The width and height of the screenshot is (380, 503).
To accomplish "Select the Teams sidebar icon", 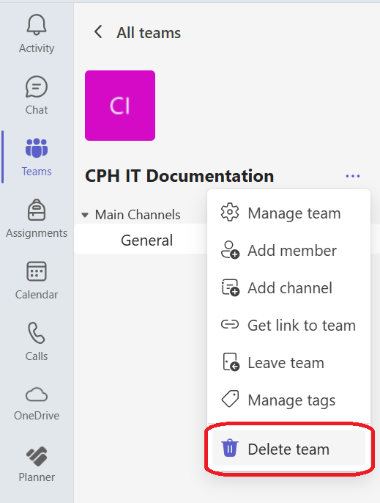I will [x=37, y=148].
